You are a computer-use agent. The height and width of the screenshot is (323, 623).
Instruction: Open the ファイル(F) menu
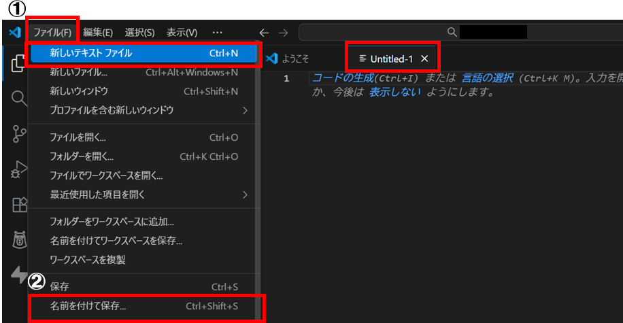(x=52, y=33)
